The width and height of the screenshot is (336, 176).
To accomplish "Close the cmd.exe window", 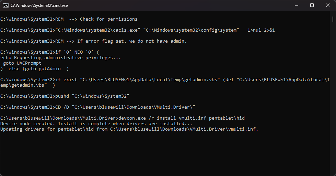I will 328,5.
